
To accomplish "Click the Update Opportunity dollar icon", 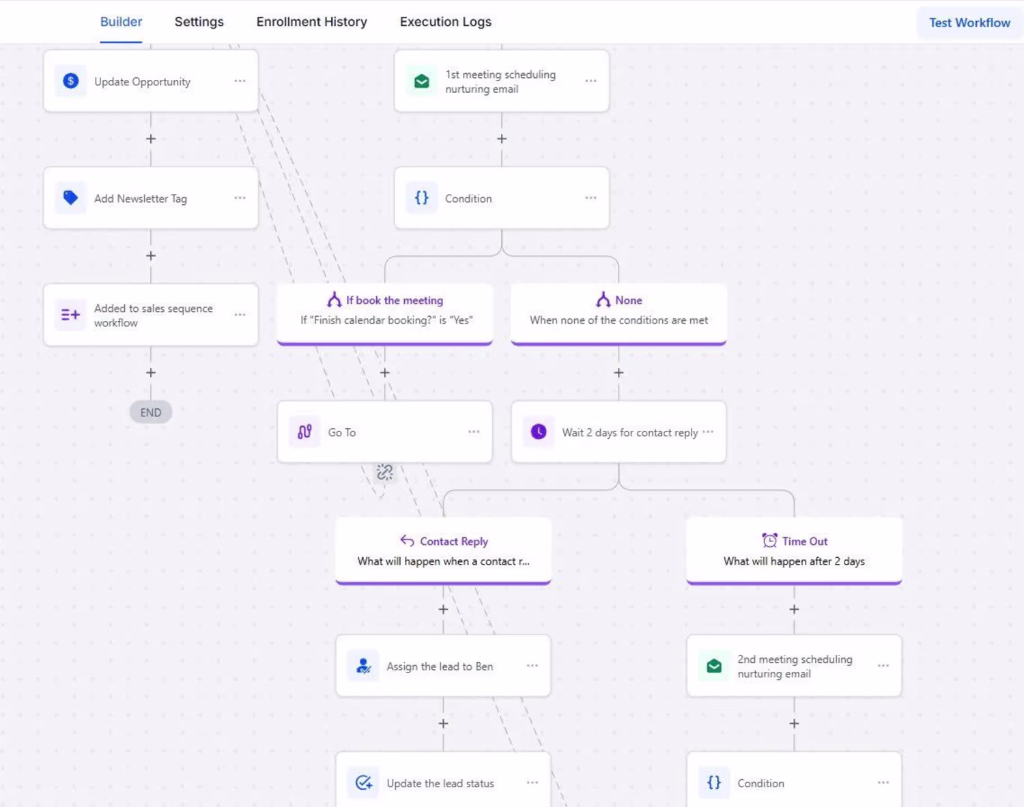I will tap(70, 81).
